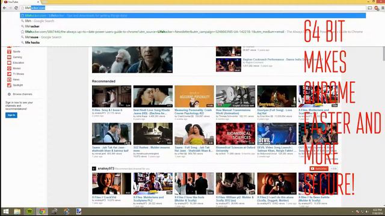Play 'X-Files // love like fools' thumbnail
Screen dimensions: 385x216
coord(194,184)
